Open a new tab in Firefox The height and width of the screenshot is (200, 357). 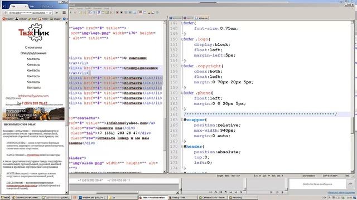tap(48, 6)
